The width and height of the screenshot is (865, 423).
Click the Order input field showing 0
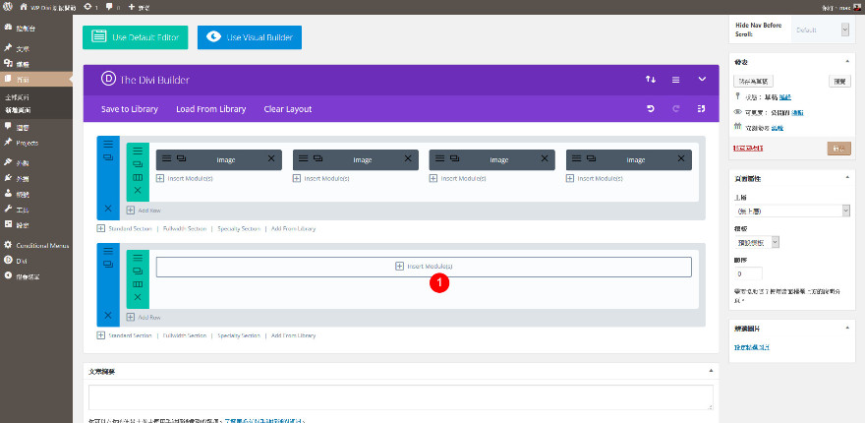click(x=748, y=273)
